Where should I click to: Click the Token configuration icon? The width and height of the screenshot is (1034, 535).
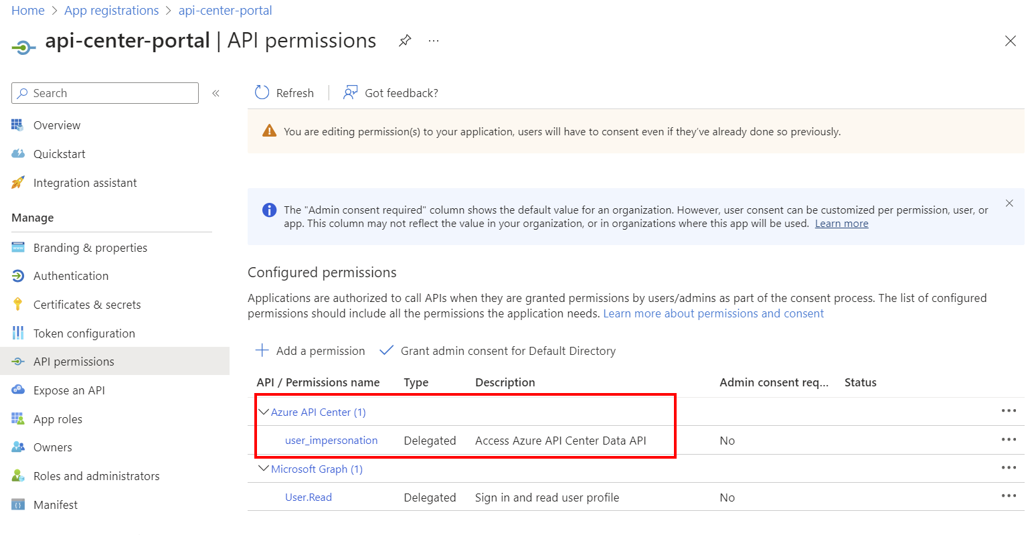[x=18, y=333]
